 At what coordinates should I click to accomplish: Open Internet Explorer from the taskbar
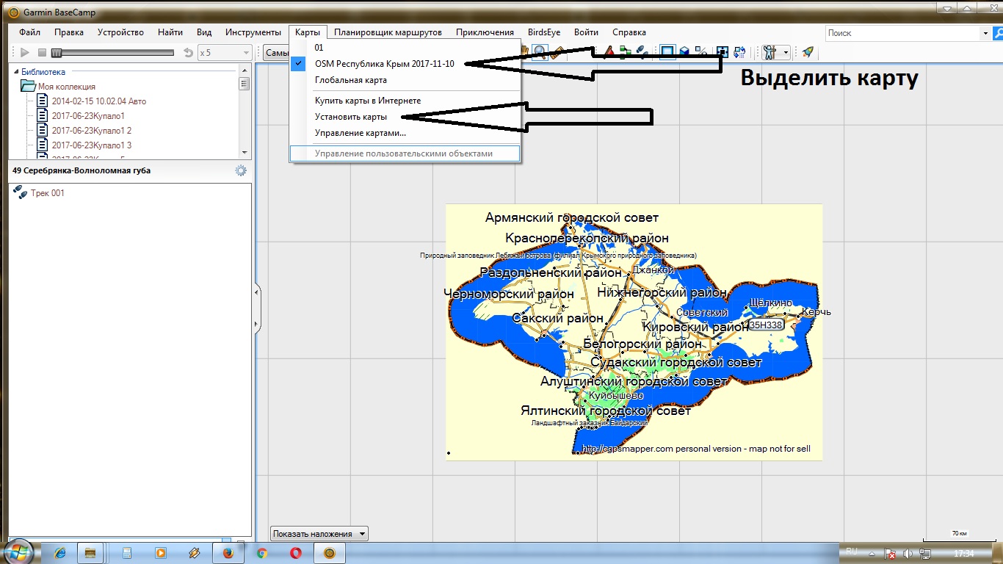tap(60, 552)
